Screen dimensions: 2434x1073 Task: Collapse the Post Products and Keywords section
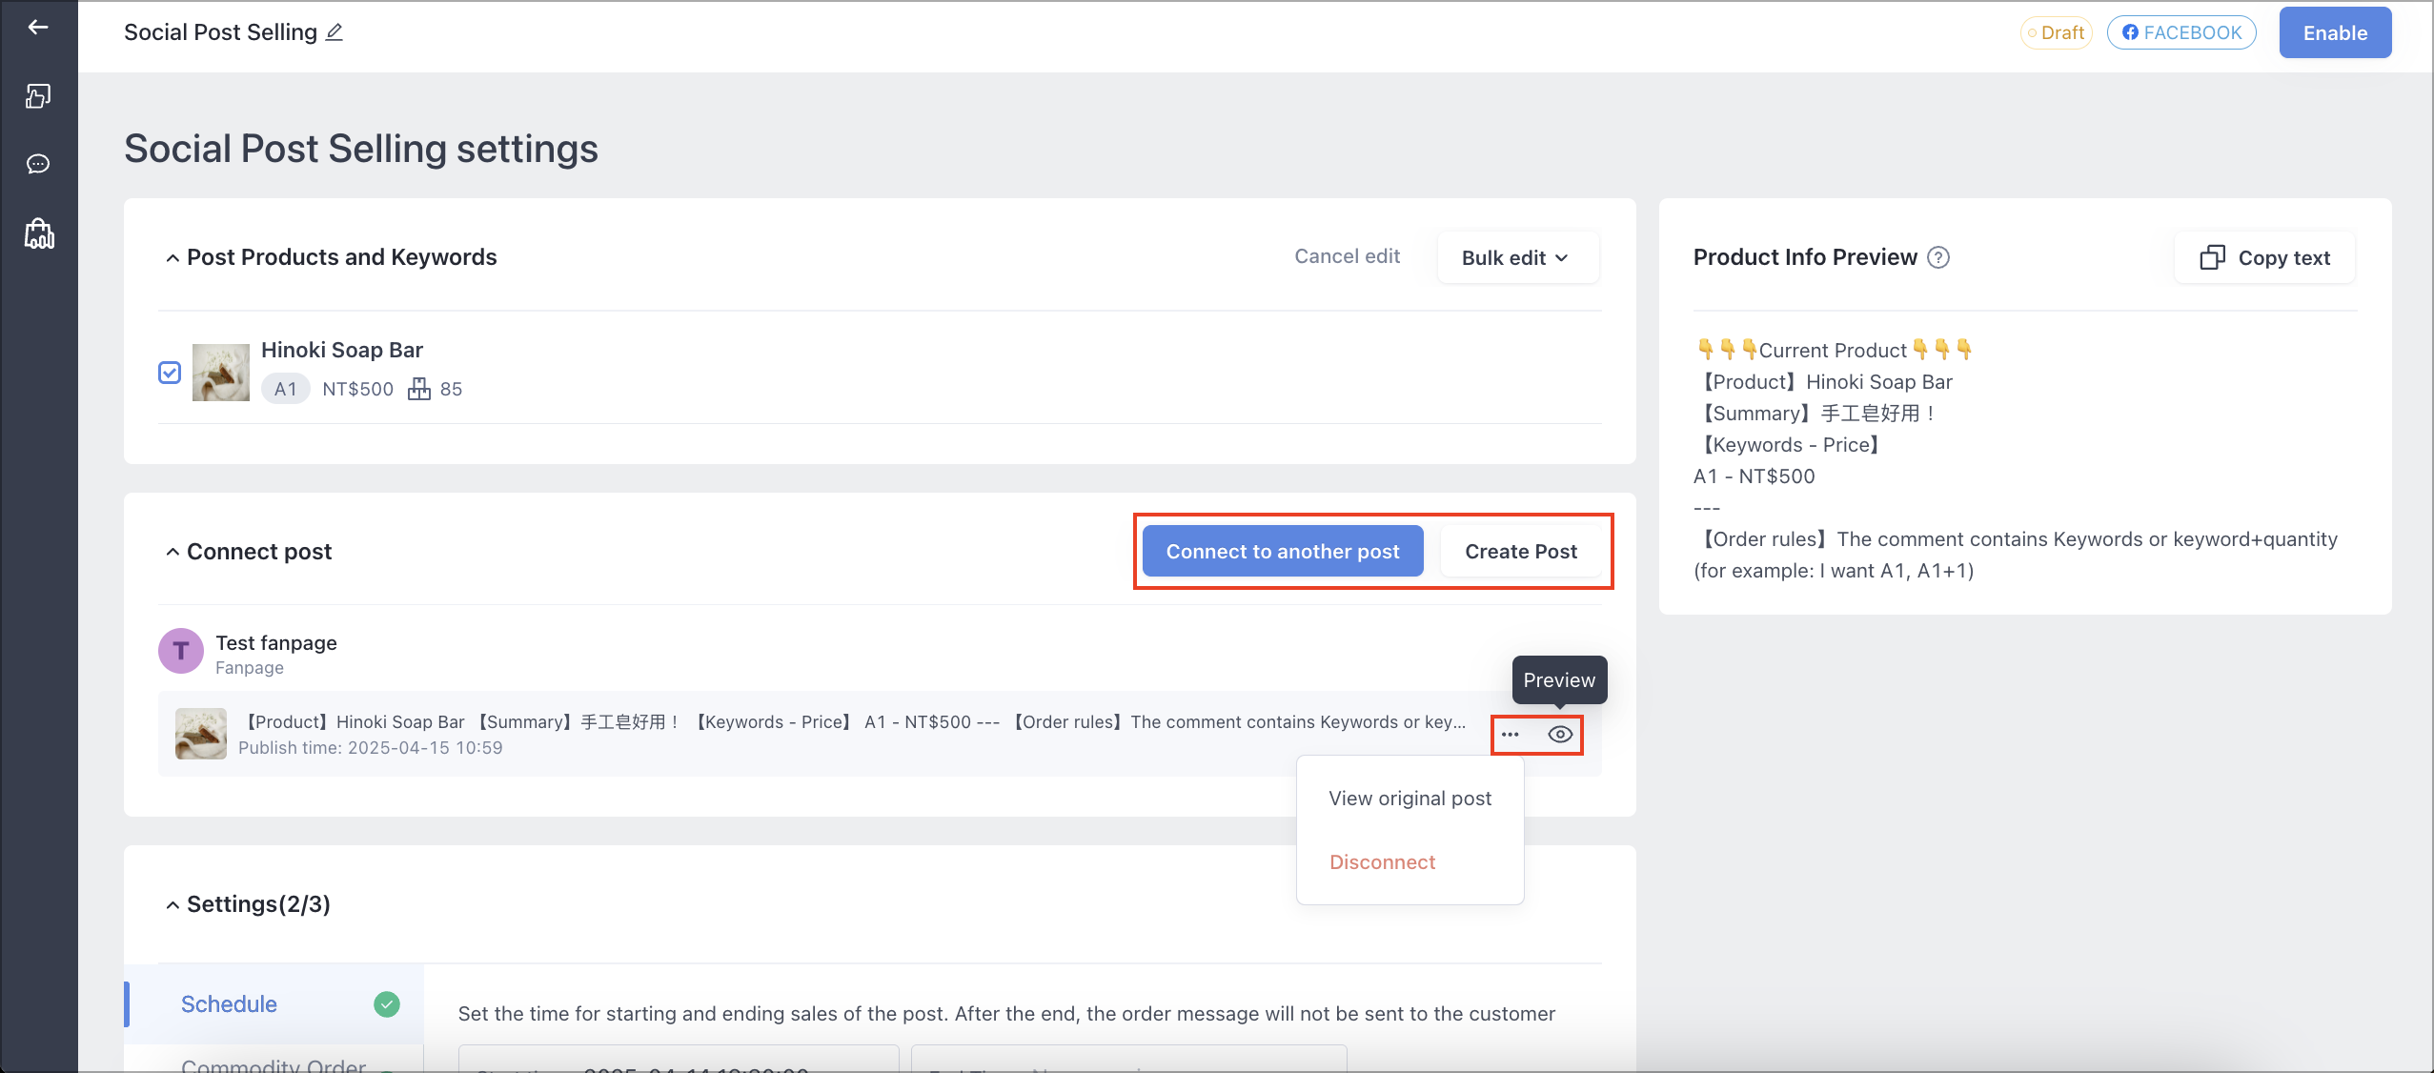pos(172,258)
